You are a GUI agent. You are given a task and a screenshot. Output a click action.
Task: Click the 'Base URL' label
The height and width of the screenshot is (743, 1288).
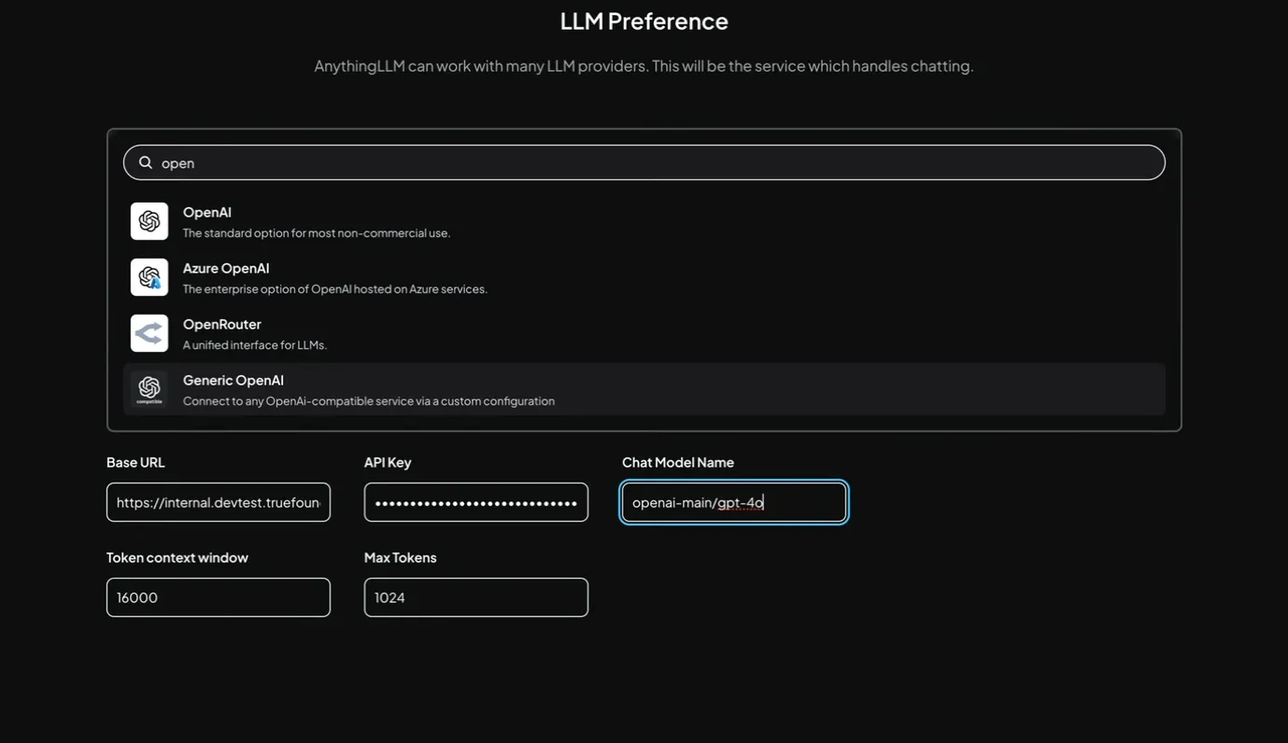coord(135,462)
